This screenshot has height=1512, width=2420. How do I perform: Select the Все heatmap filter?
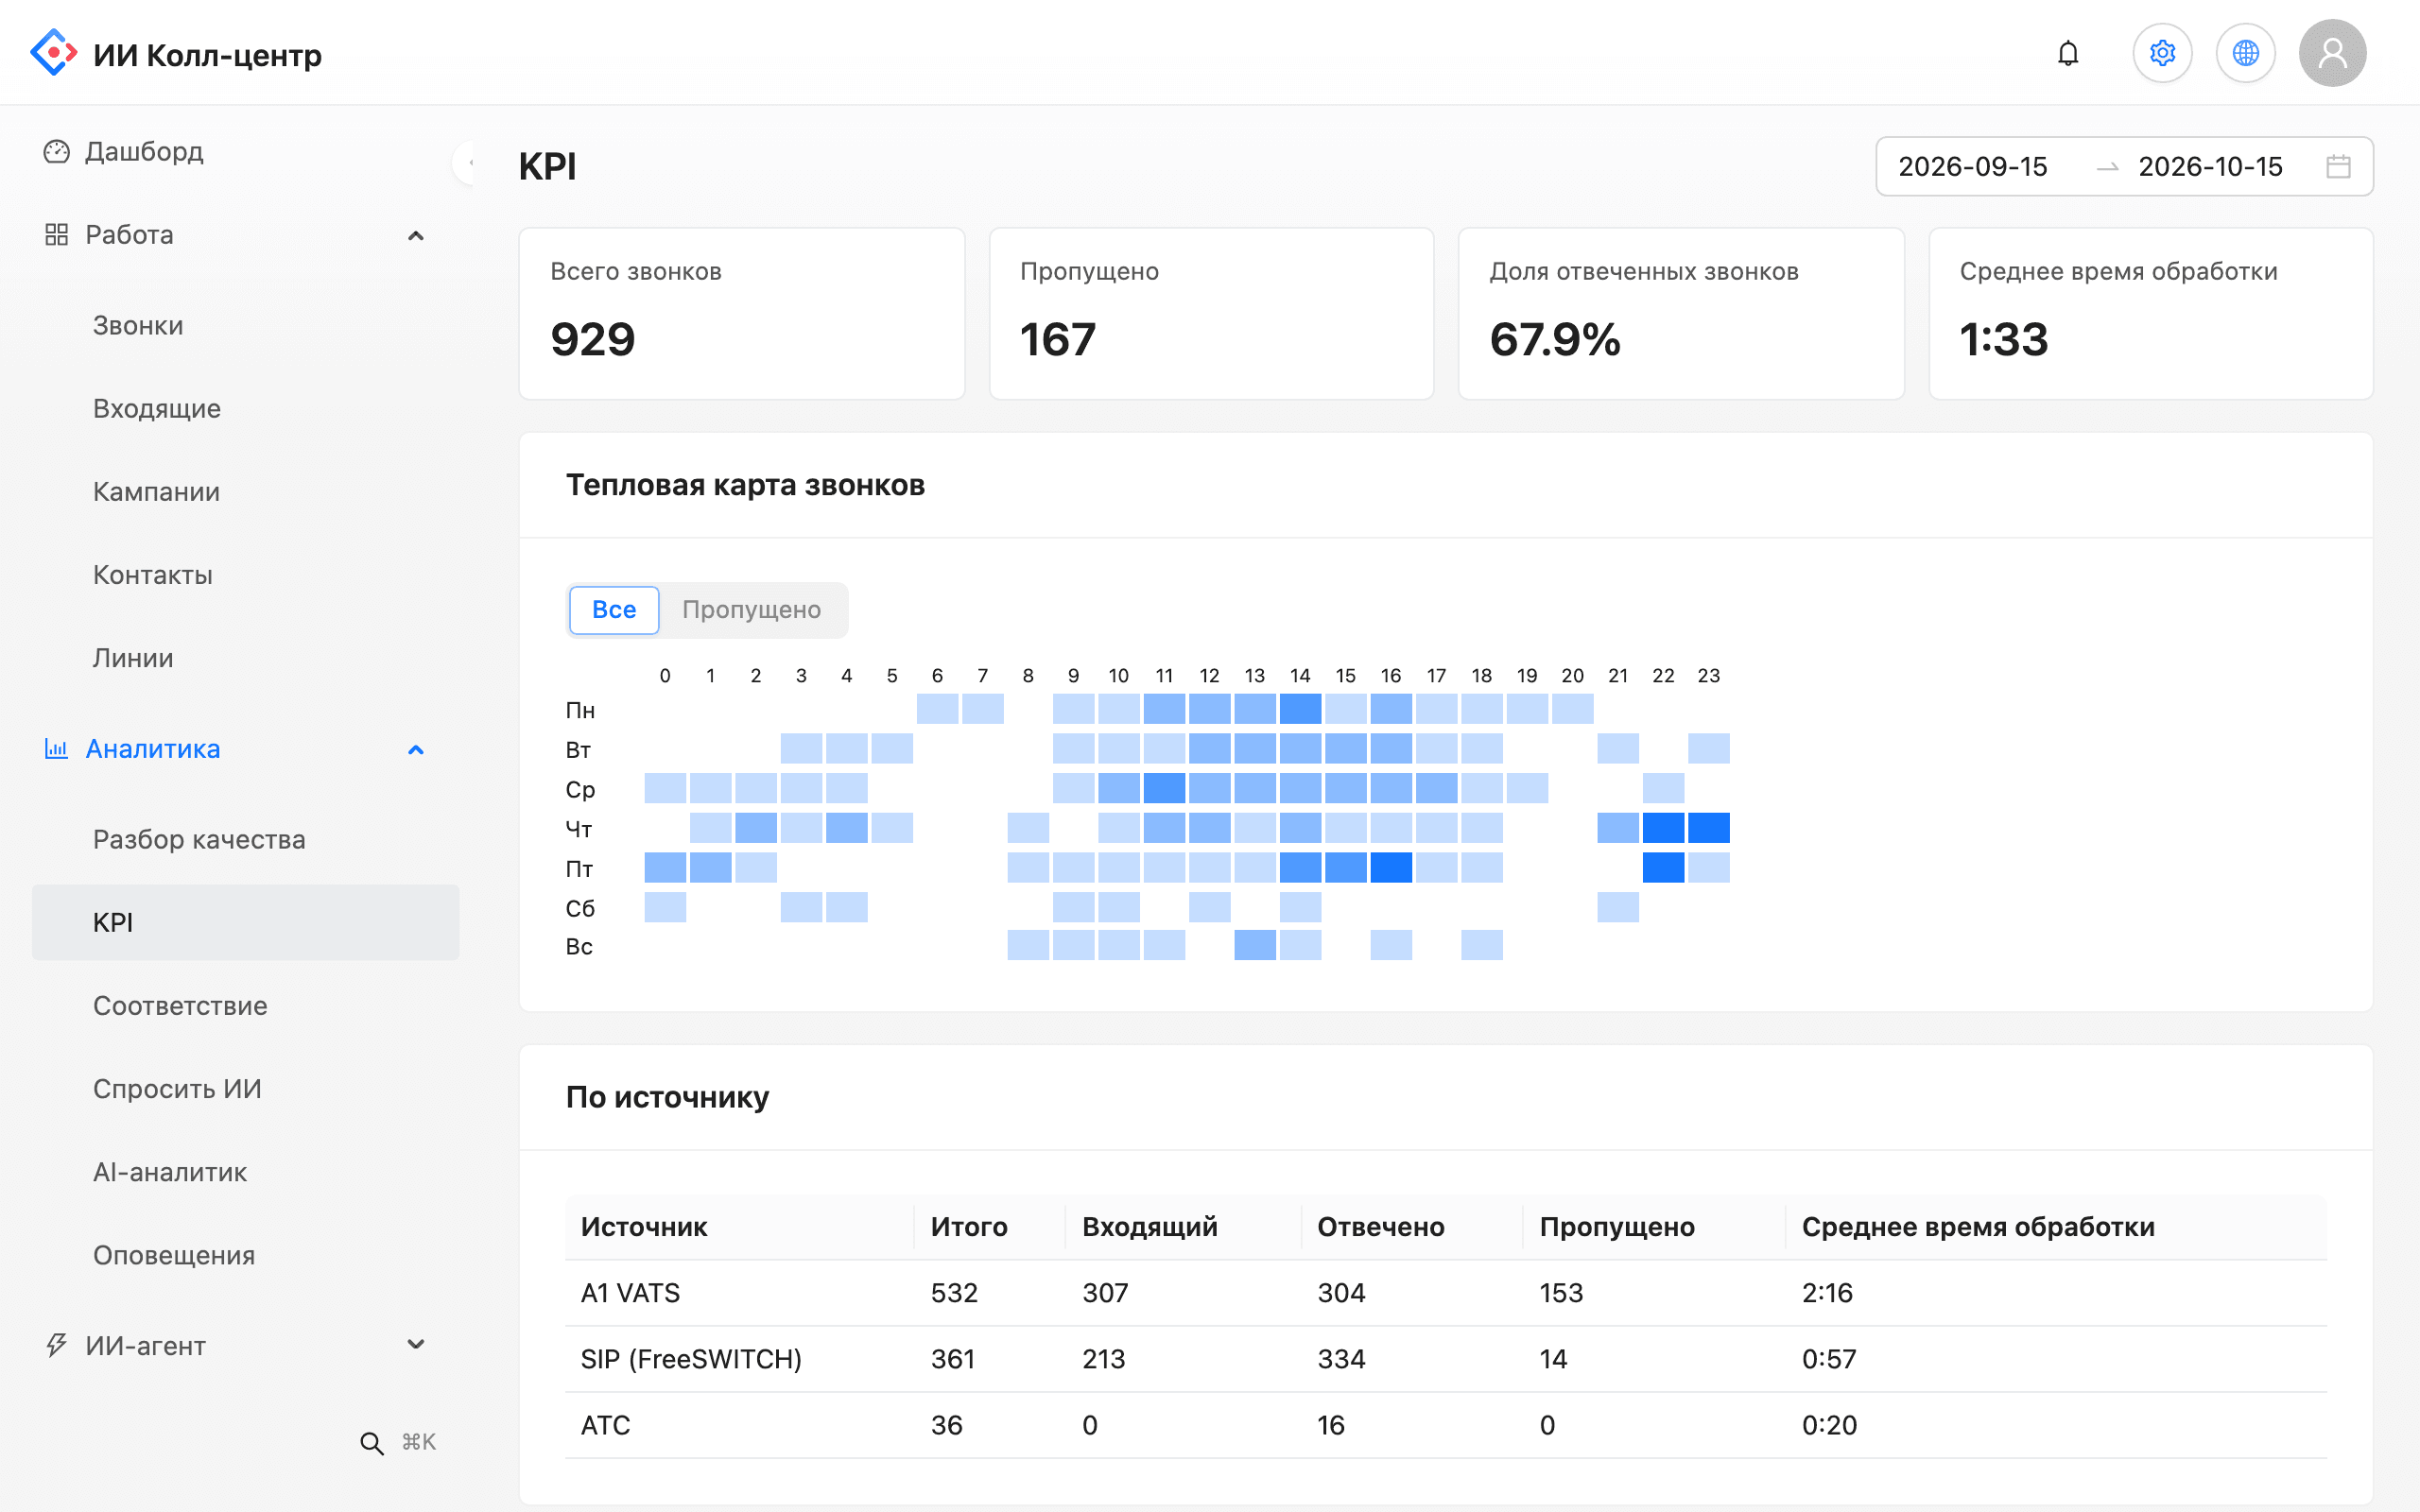point(614,610)
